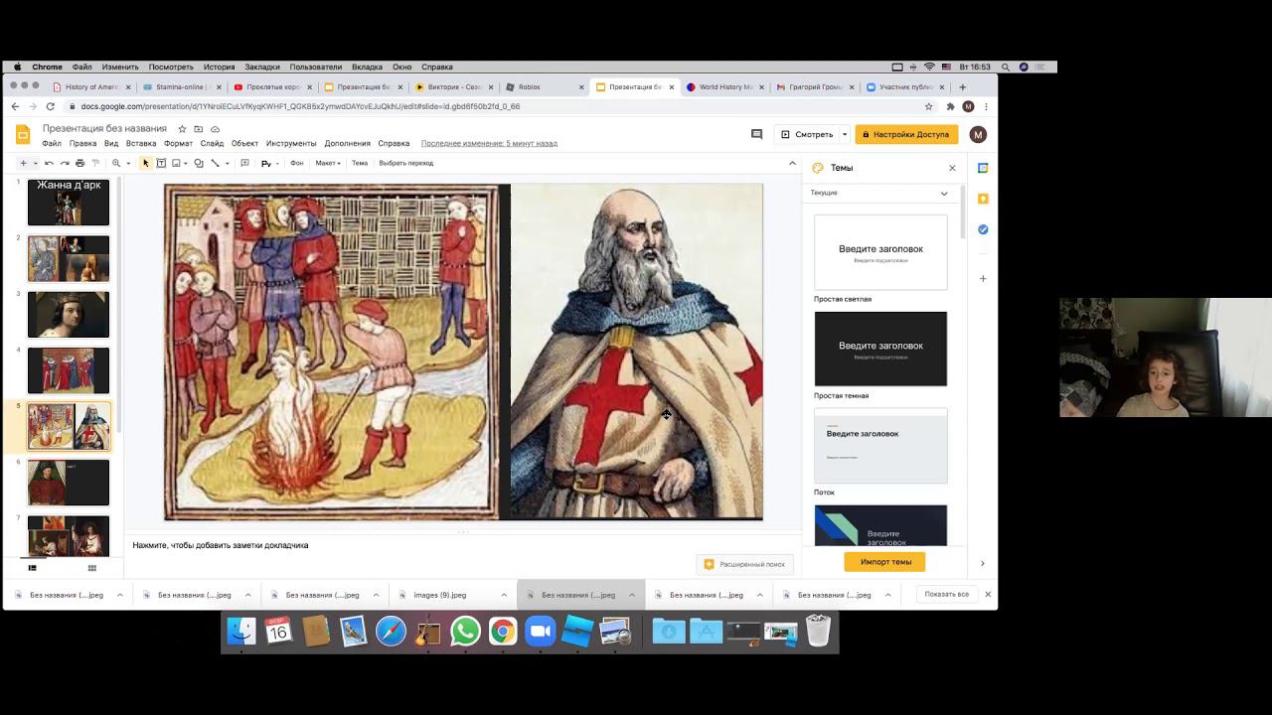Click the zoom magnifier tool

point(116,163)
